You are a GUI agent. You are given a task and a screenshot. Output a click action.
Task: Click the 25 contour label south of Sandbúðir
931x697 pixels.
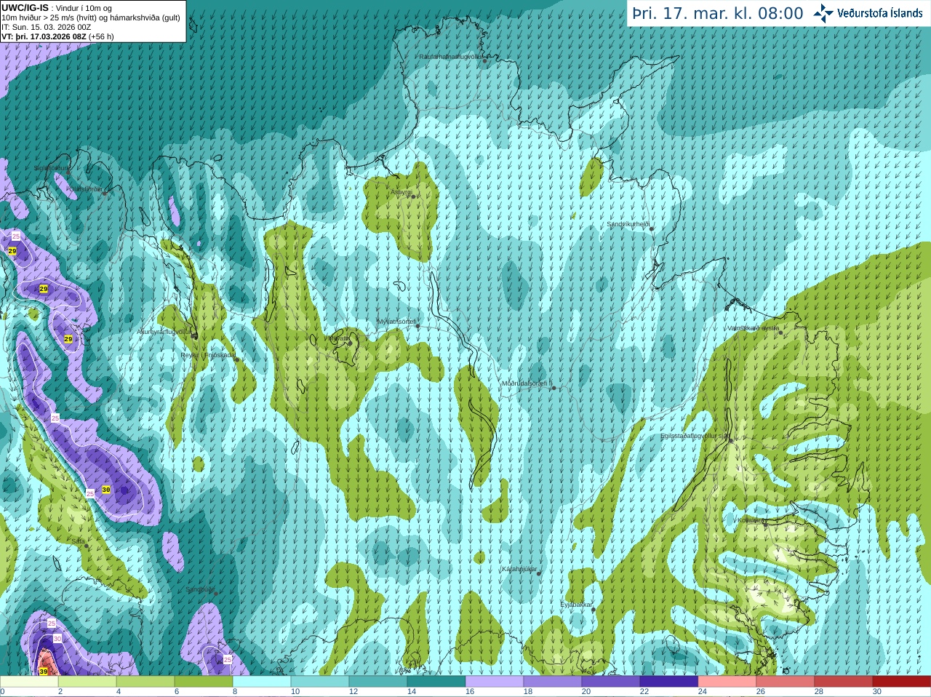coord(228,659)
